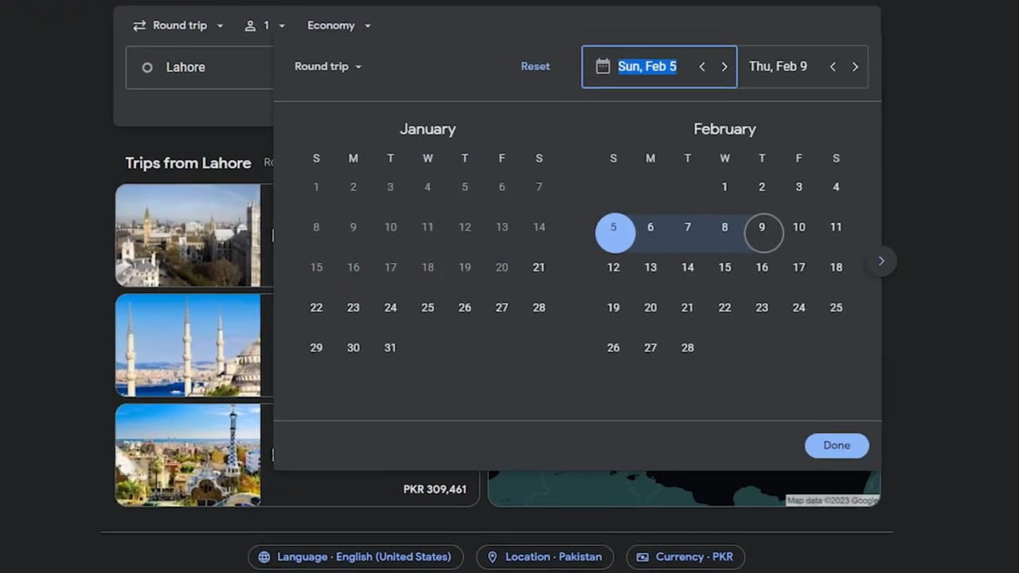This screenshot has width=1019, height=573.
Task: Select January 15 on the calendar
Action: click(x=316, y=267)
